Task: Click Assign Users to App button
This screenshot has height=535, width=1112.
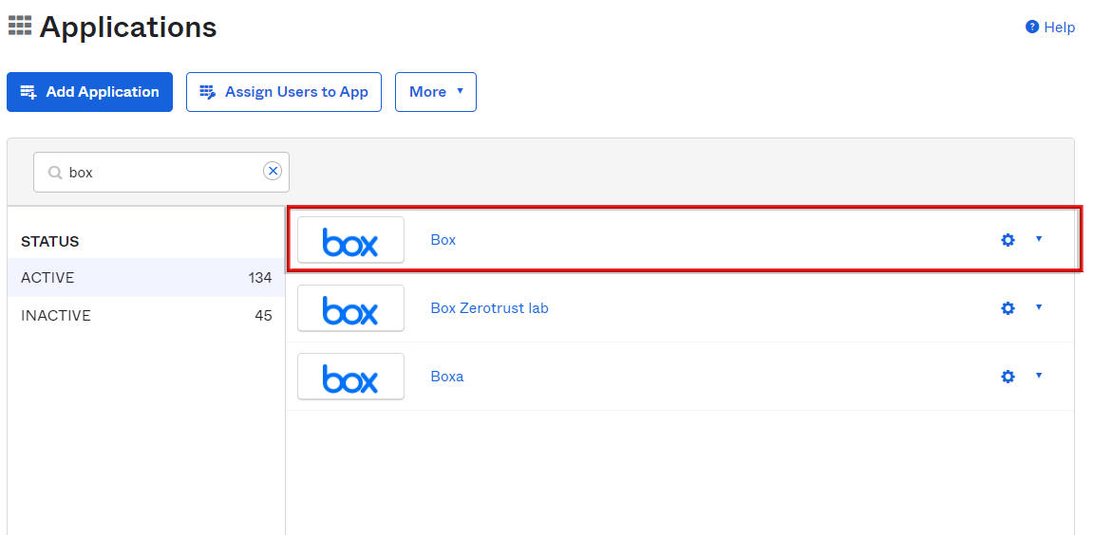Action: pyautogui.click(x=284, y=91)
